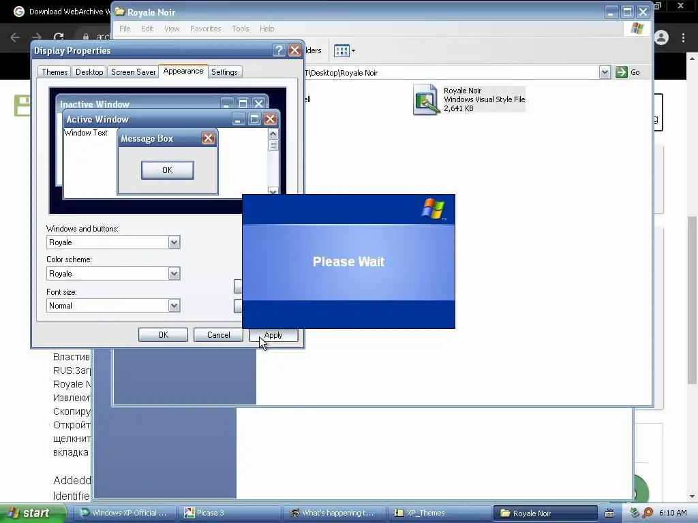The width and height of the screenshot is (698, 523).
Task: Click OK in the Message Box preview
Action: (x=168, y=170)
